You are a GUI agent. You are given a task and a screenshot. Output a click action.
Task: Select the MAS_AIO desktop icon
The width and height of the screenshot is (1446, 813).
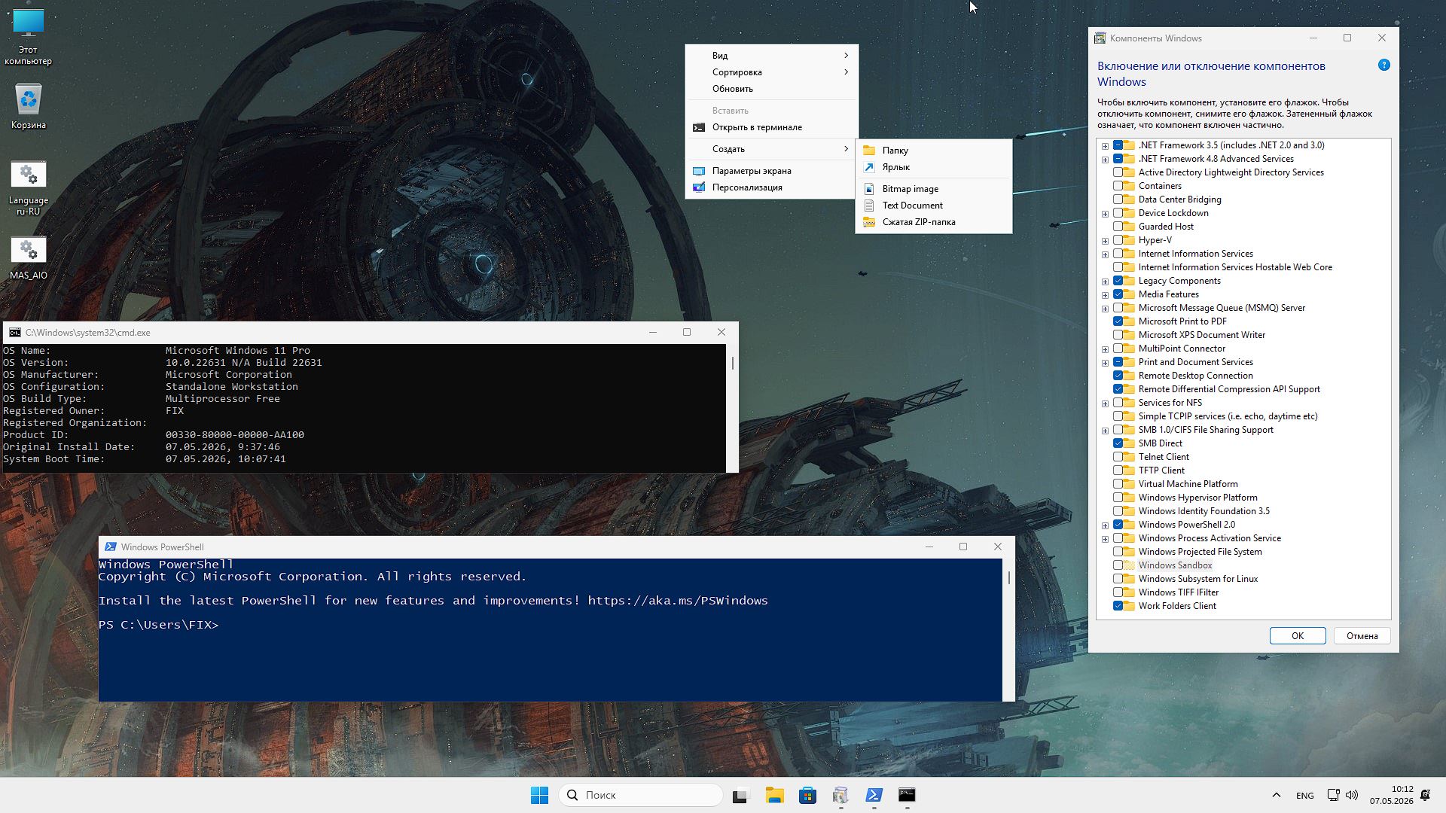28,258
